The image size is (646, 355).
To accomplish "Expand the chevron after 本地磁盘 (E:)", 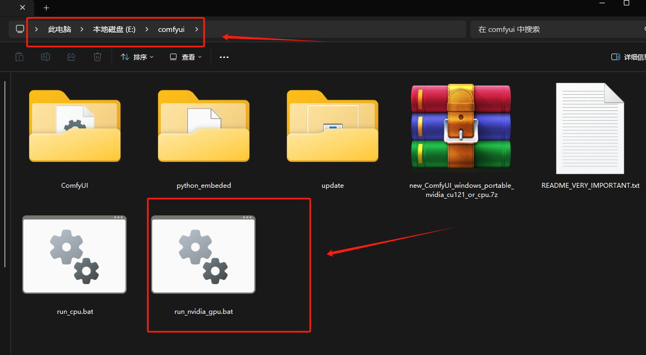I will pos(146,29).
